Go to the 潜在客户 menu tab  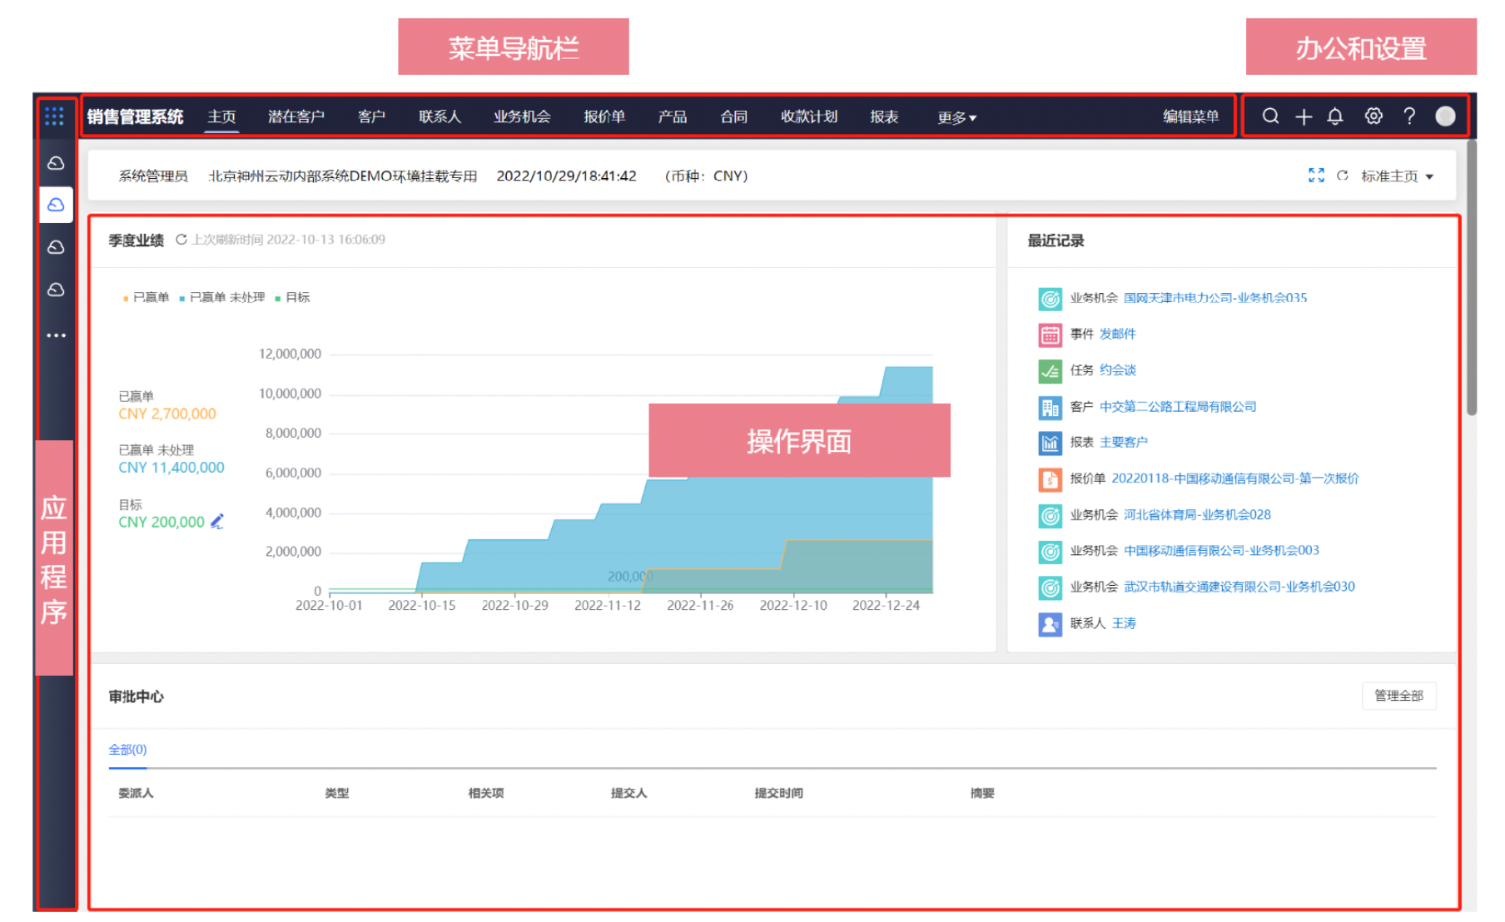(296, 117)
